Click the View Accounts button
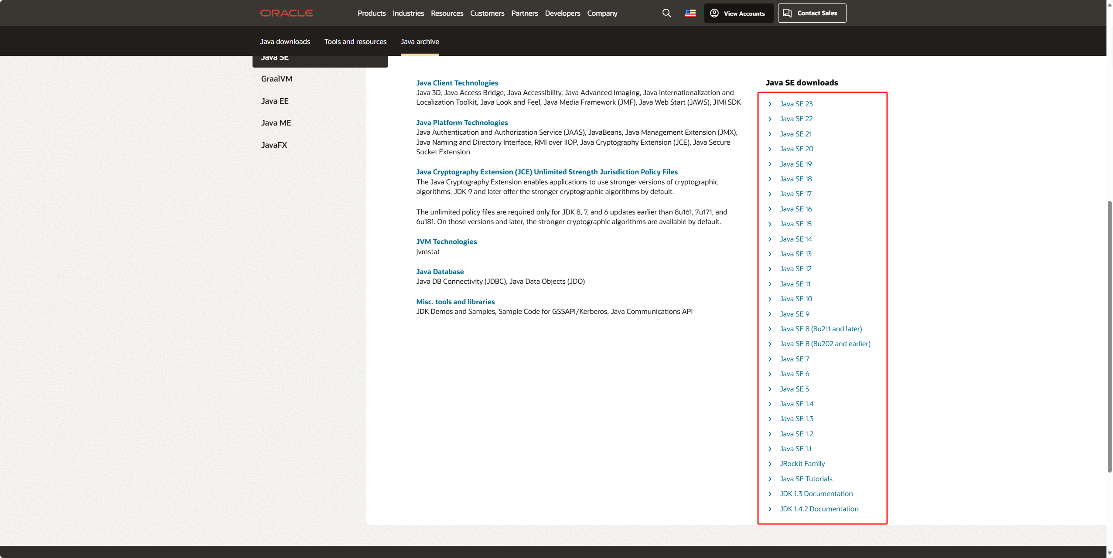This screenshot has width=1113, height=558. (x=738, y=13)
